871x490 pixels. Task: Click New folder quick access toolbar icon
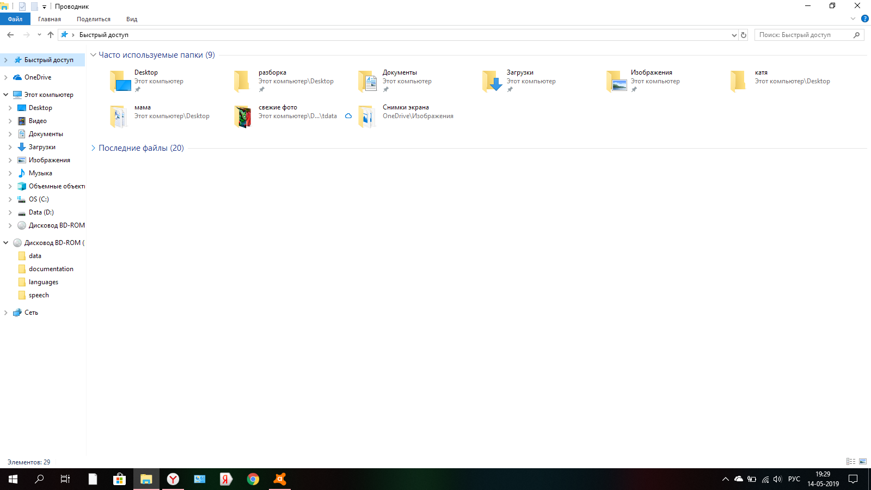[x=34, y=7]
